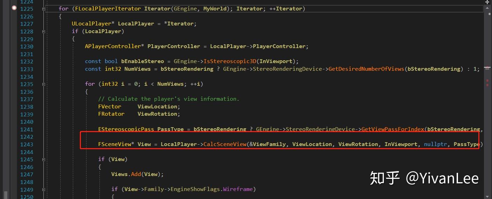
Task: Click the IsStereoscopic3D method call
Action: pyautogui.click(x=230, y=61)
